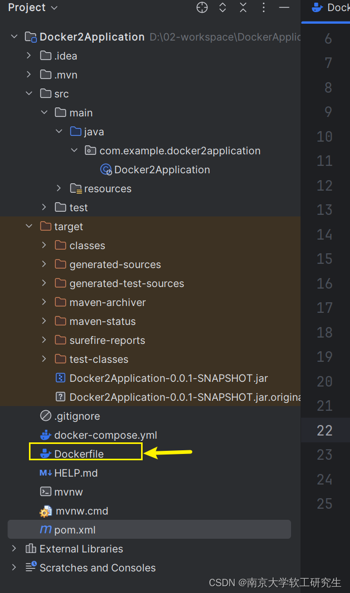Select the maven-status folder name

pos(103,321)
